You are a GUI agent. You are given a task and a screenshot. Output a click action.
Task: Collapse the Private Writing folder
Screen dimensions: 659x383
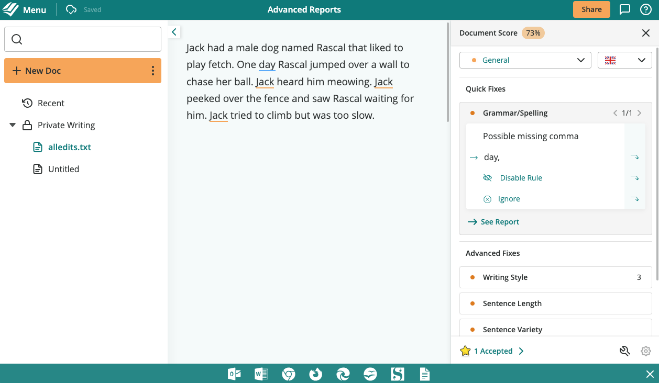(13, 125)
